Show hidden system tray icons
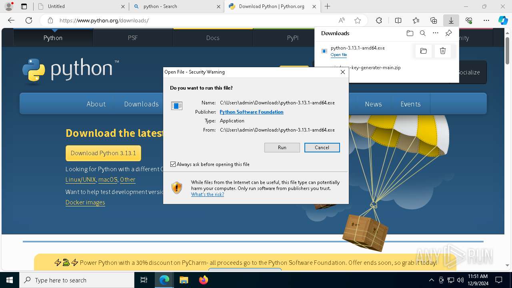Viewport: 512px width, 288px height. 431,280
